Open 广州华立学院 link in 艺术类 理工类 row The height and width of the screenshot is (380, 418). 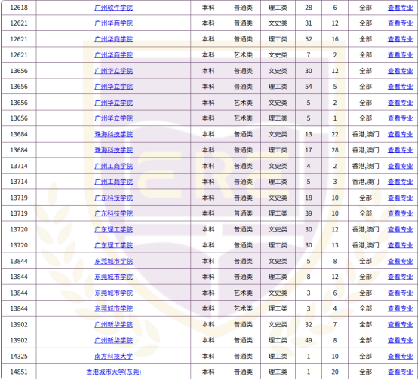pos(114,118)
